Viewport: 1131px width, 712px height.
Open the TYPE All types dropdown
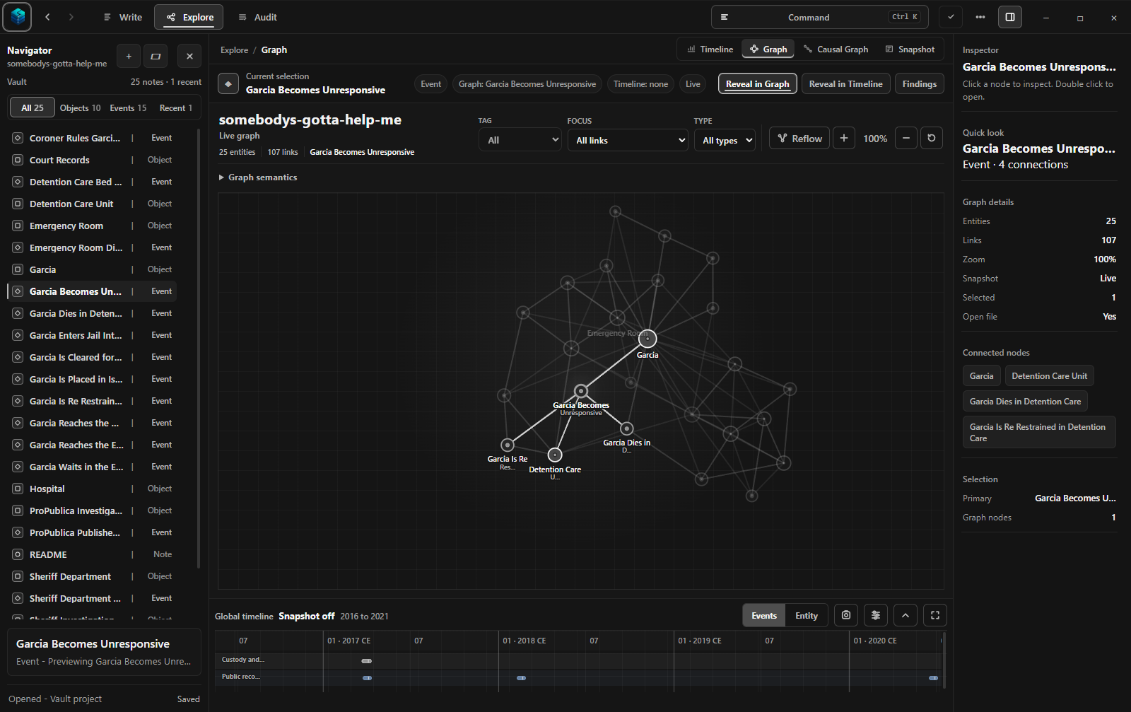pyautogui.click(x=725, y=140)
